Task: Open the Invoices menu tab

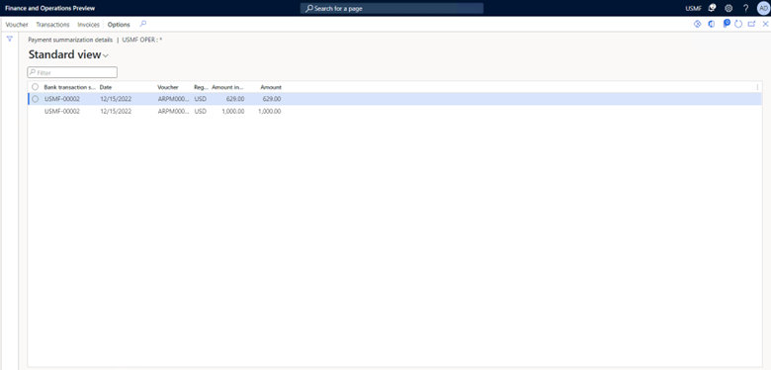Action: pyautogui.click(x=89, y=24)
